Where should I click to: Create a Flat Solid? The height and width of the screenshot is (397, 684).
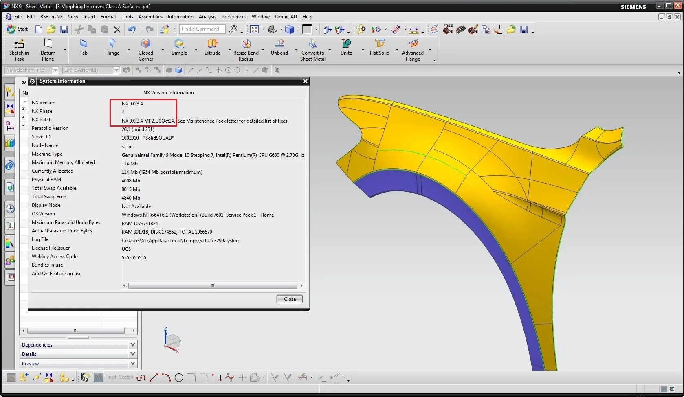(380, 47)
